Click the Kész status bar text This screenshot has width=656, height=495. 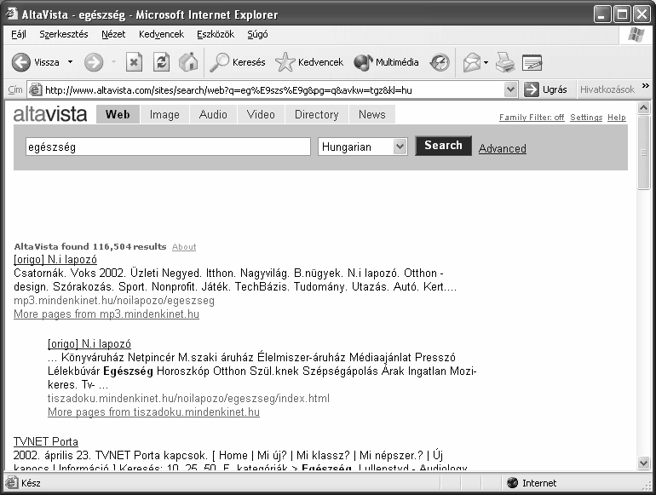click(x=32, y=483)
